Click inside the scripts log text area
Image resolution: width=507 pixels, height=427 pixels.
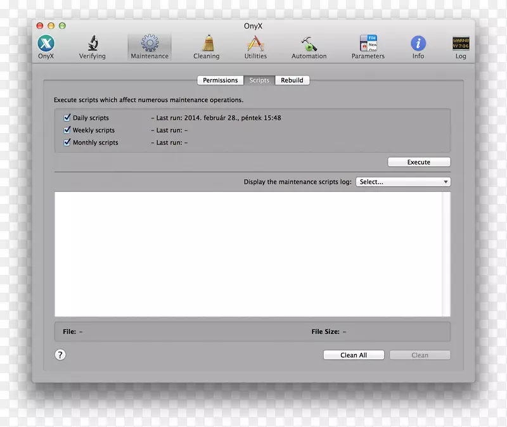point(248,254)
